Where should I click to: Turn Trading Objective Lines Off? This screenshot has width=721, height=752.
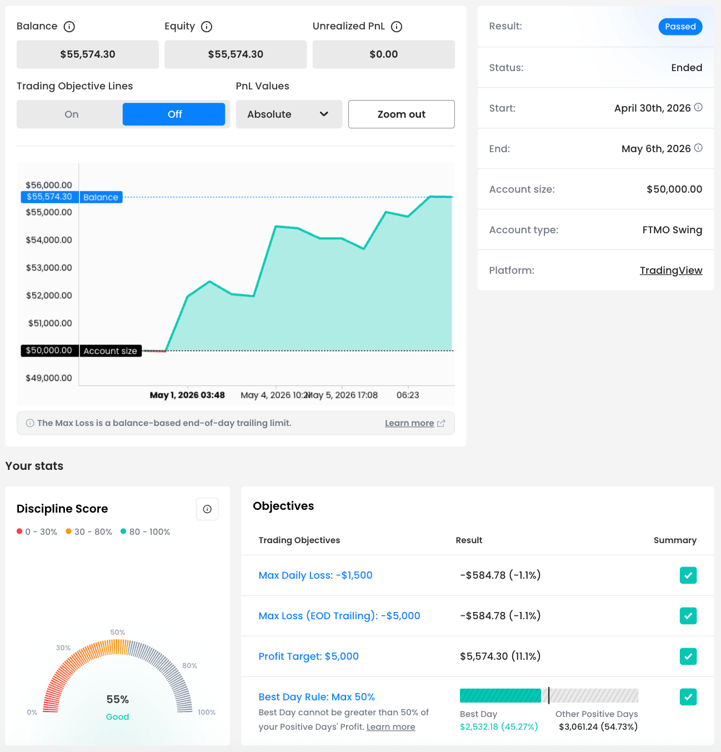click(x=174, y=114)
